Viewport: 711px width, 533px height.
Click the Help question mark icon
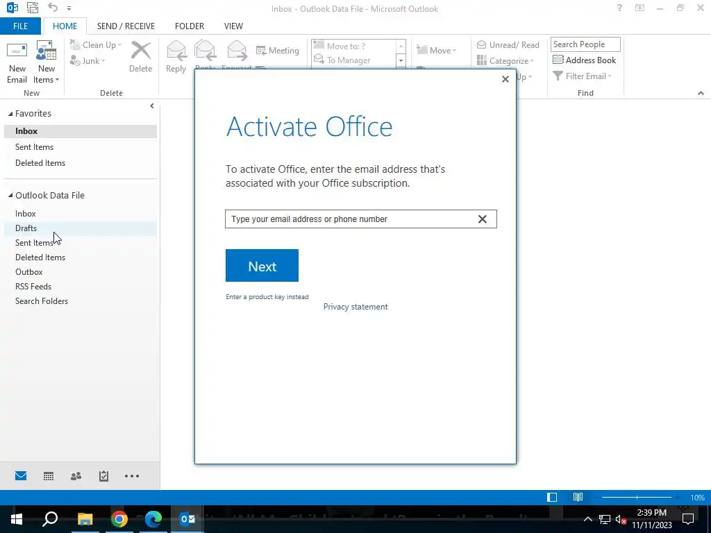click(x=619, y=8)
